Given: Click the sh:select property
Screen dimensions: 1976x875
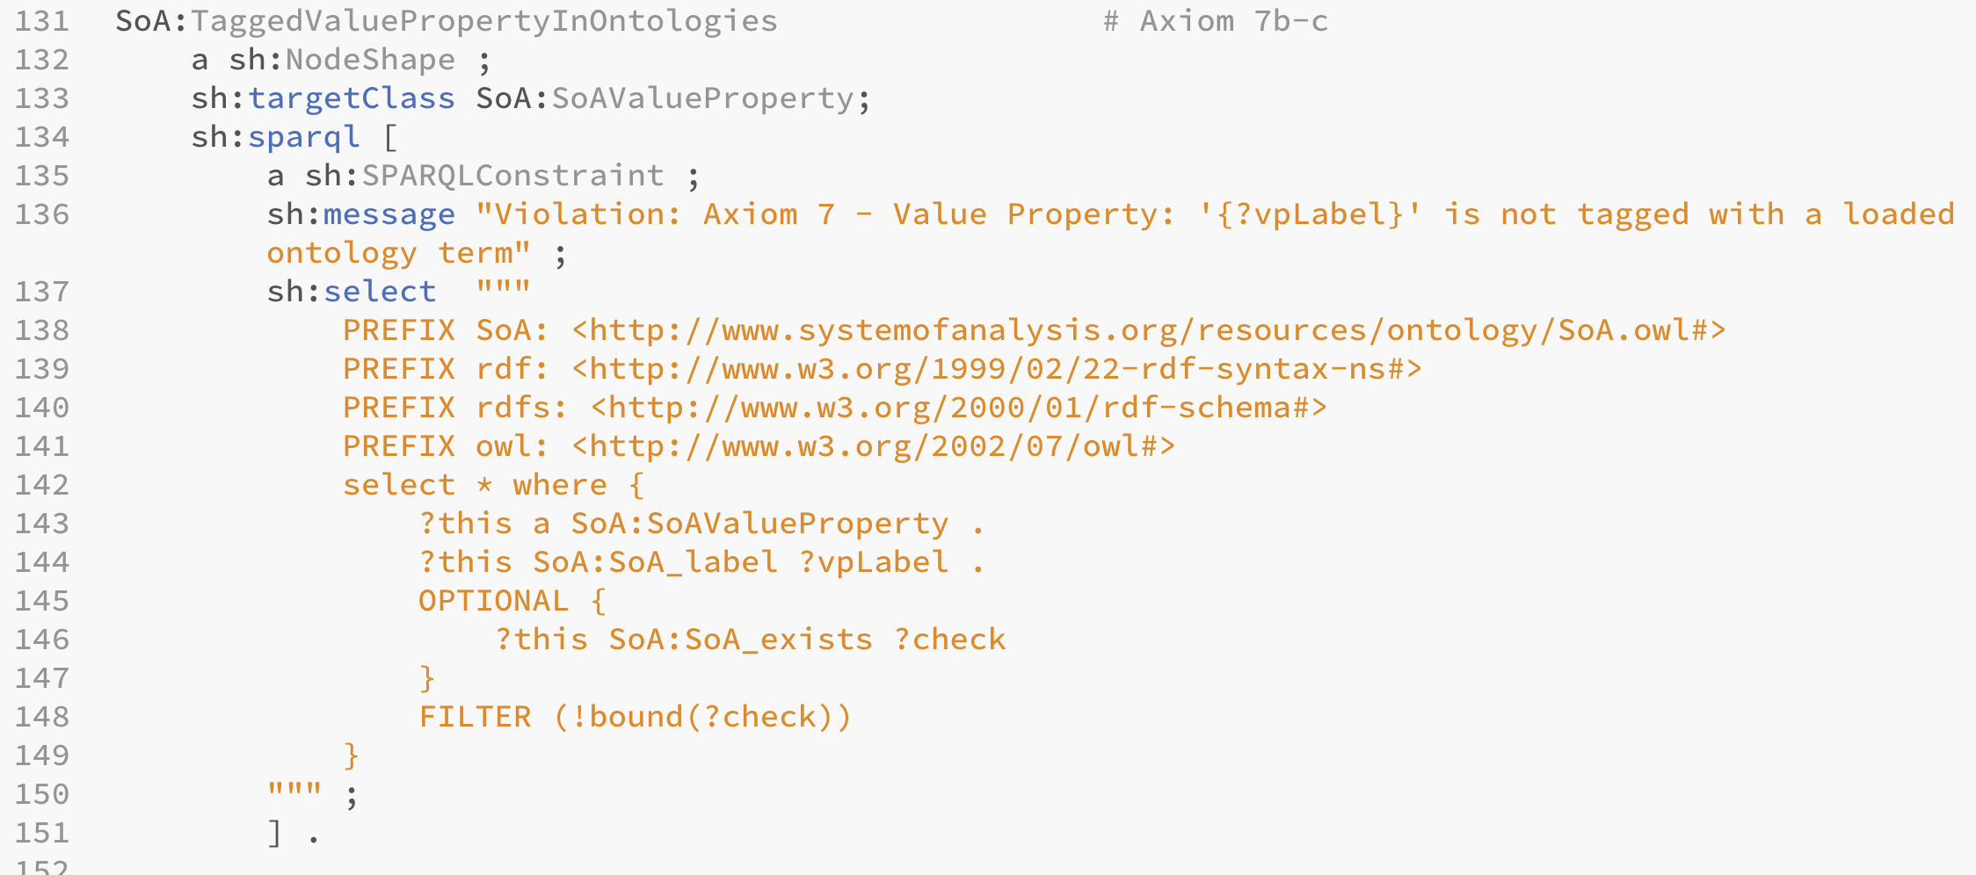Looking at the screenshot, I should pyautogui.click(x=352, y=292).
